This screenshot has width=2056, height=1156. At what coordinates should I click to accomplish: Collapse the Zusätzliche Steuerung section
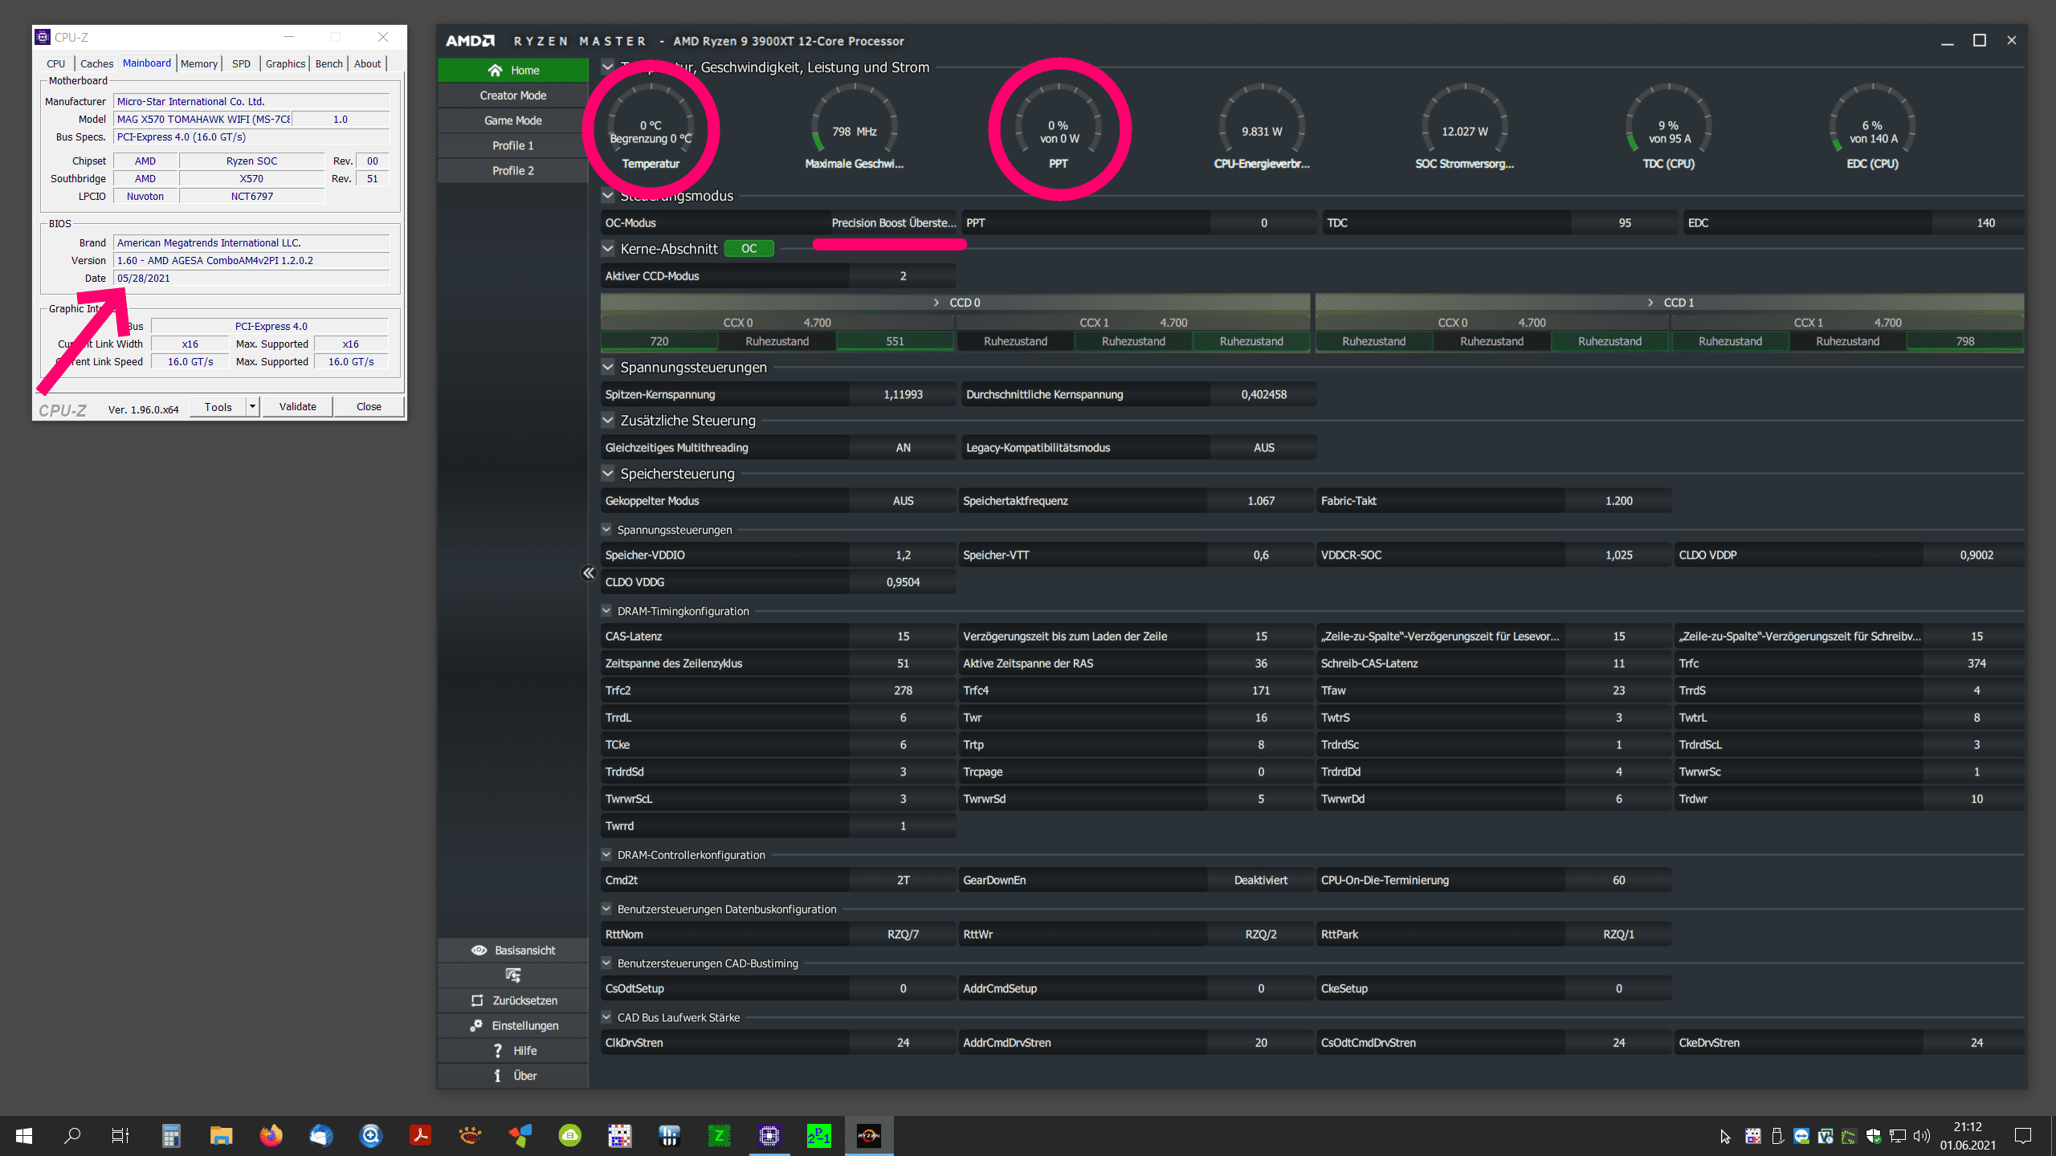[x=608, y=420]
